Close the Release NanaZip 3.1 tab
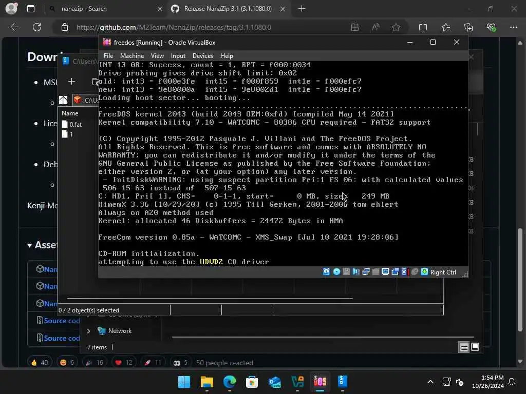526x394 pixels. (x=283, y=9)
